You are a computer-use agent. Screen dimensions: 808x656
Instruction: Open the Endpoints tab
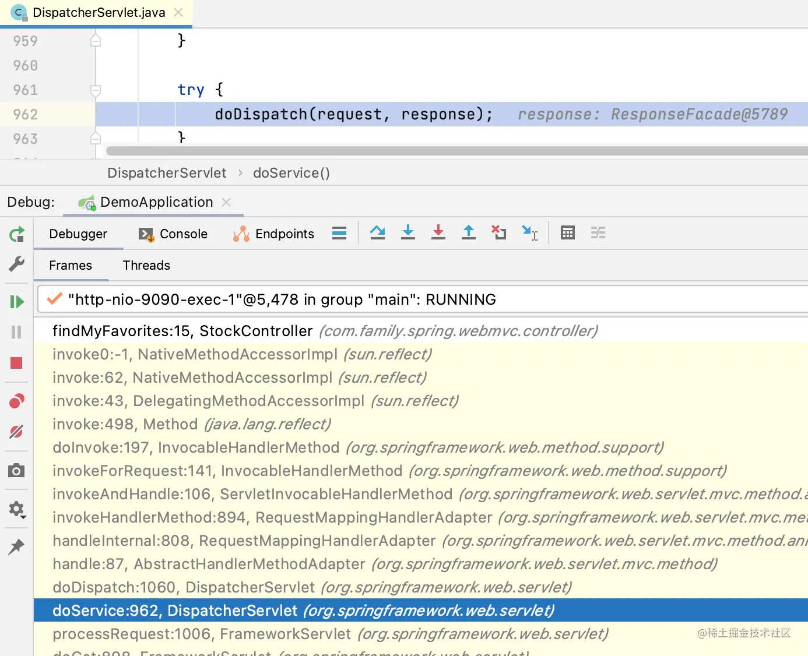coord(273,234)
